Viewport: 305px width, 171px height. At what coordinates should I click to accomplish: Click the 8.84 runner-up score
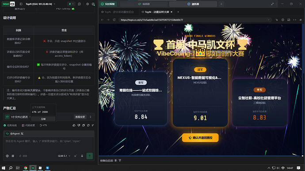[x=141, y=117]
